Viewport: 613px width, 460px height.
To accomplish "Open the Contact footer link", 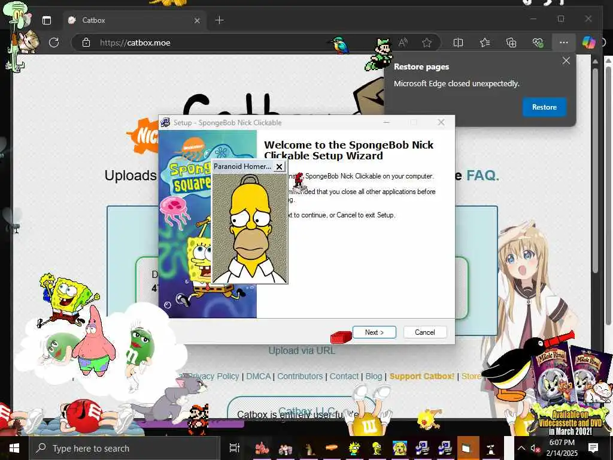I will point(344,376).
